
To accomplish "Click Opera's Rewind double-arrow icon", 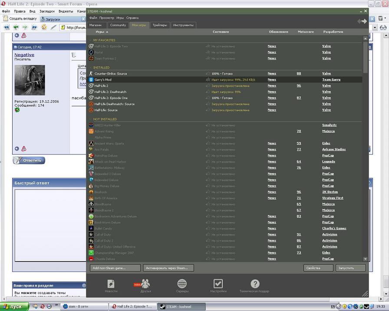I will [7, 27].
